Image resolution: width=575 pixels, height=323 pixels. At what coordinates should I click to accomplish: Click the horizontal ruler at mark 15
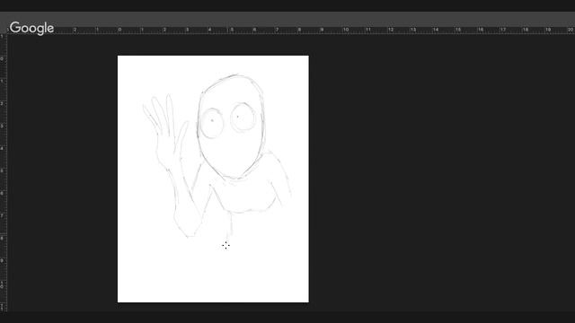[x=457, y=30]
